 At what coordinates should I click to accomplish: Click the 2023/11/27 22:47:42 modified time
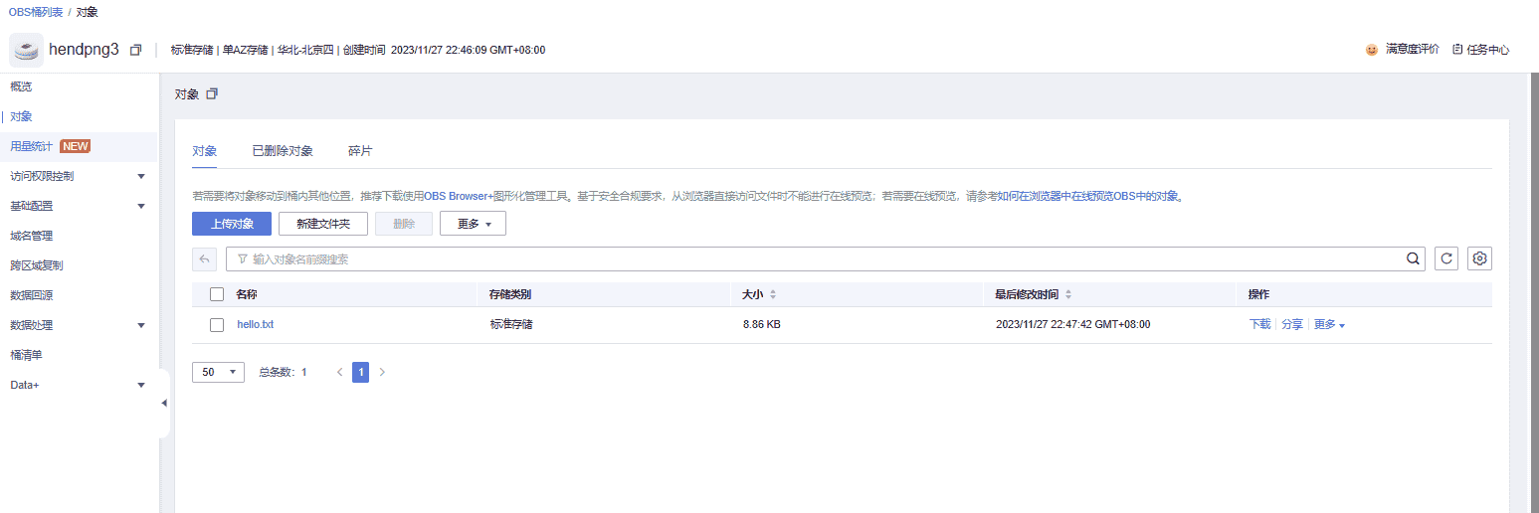(x=1072, y=324)
